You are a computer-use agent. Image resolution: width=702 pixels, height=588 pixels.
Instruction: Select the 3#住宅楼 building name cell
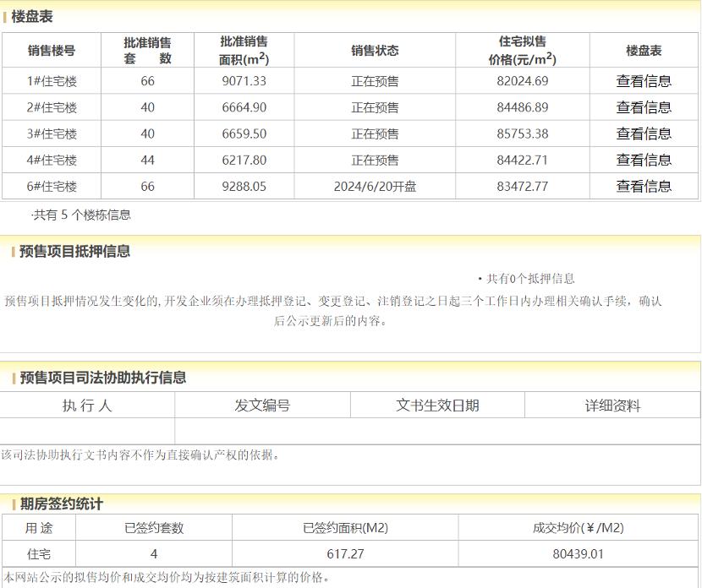click(x=52, y=133)
